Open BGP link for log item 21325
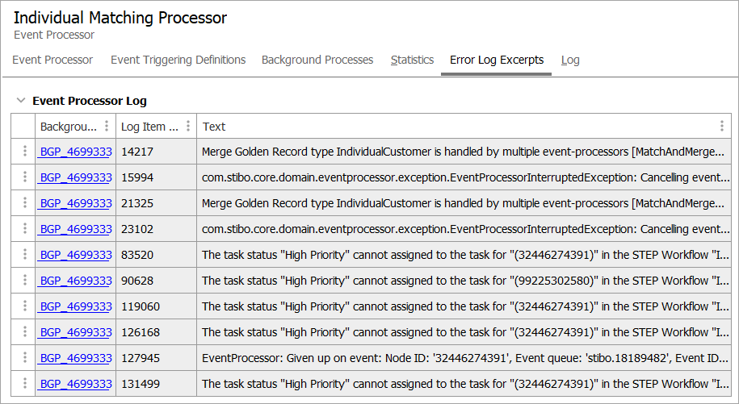Image resolution: width=739 pixels, height=404 pixels. 75,203
